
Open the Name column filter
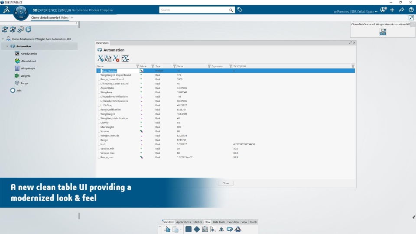137,66
